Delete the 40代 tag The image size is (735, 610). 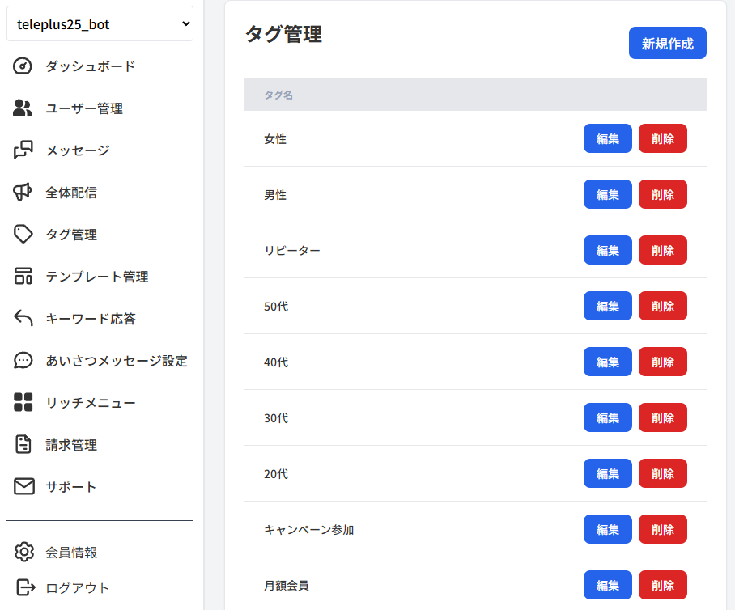[x=663, y=362]
